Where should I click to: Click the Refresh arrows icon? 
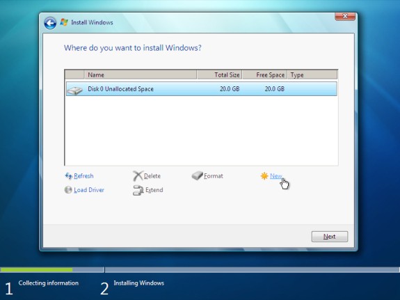click(68, 176)
